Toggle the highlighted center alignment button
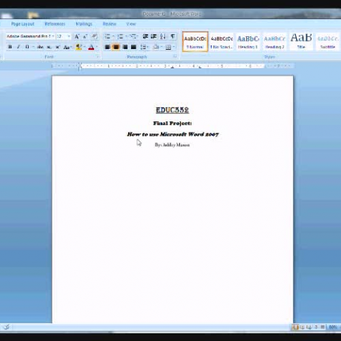 (116, 47)
